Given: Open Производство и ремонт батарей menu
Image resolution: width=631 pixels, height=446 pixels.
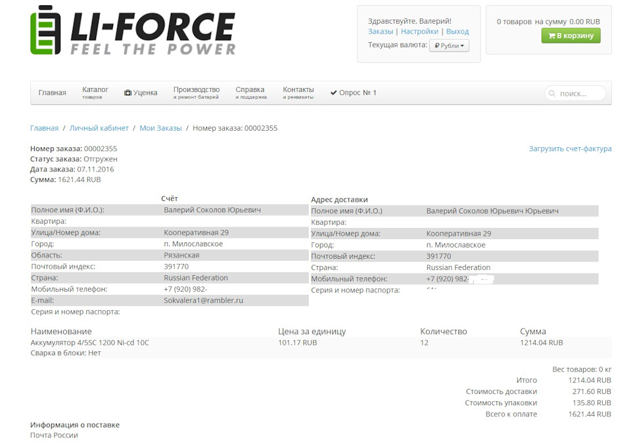Looking at the screenshot, I should tap(196, 93).
